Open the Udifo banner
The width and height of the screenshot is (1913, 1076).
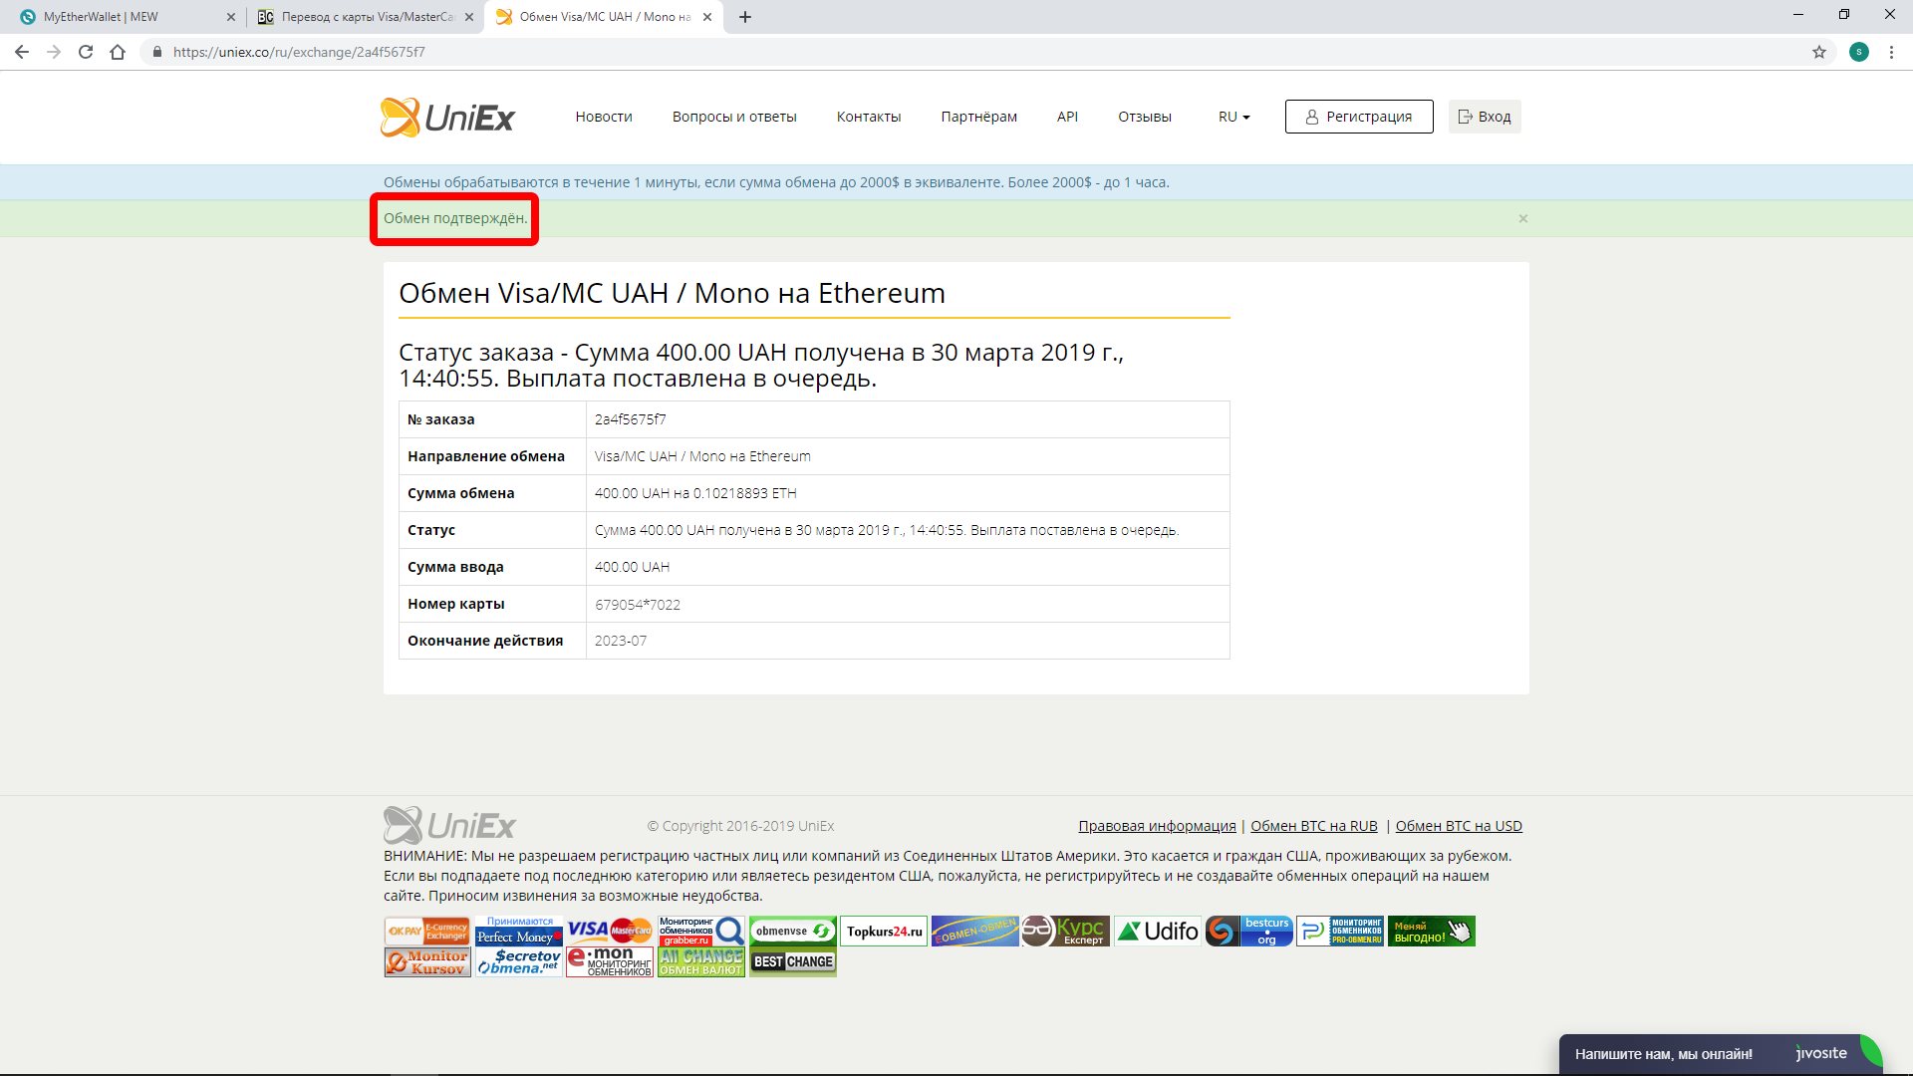pyautogui.click(x=1158, y=932)
